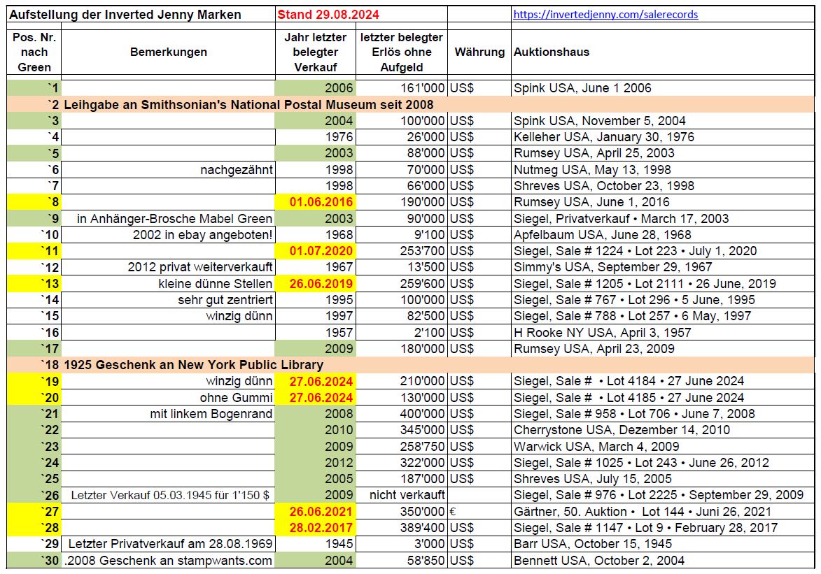Select the 'in Anhänger-Brosche Mabel Green' remark
The image size is (821, 574).
pos(174,218)
